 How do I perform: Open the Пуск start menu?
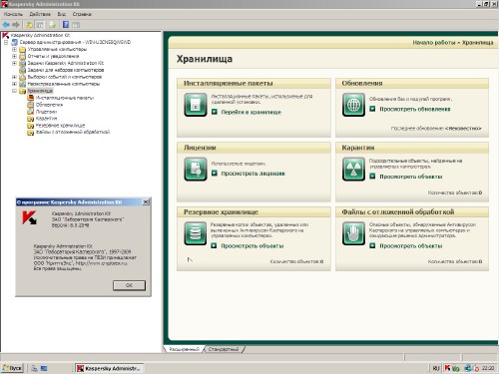12,368
